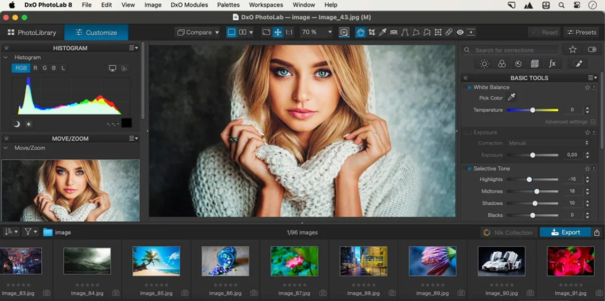Show the Detail corrections palette icon
This screenshot has height=301, width=605.
518,64
